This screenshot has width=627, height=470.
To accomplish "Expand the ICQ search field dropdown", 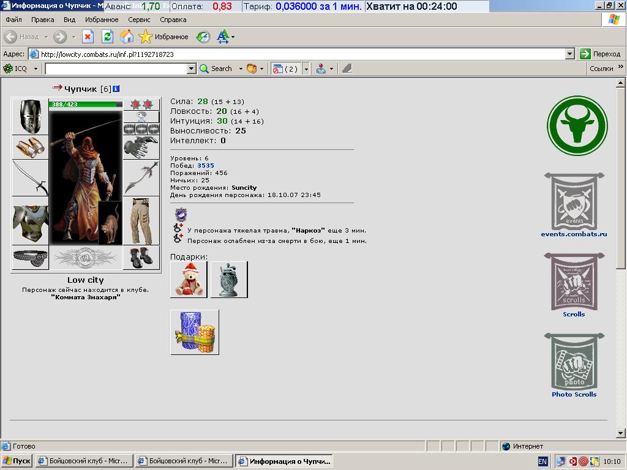I will pos(192,69).
